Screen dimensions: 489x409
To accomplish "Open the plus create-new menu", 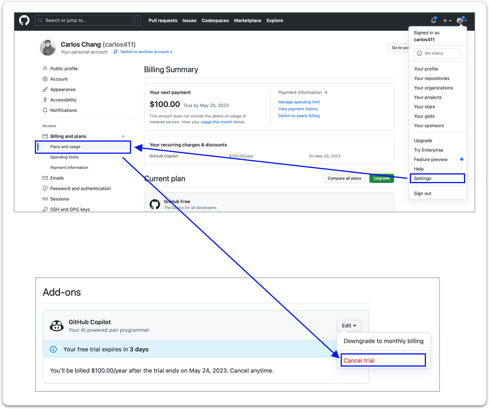I will tap(447, 20).
